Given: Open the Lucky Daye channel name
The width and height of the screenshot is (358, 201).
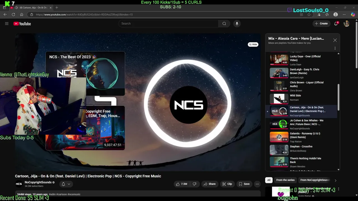Looking at the screenshot, I should click(295, 64).
